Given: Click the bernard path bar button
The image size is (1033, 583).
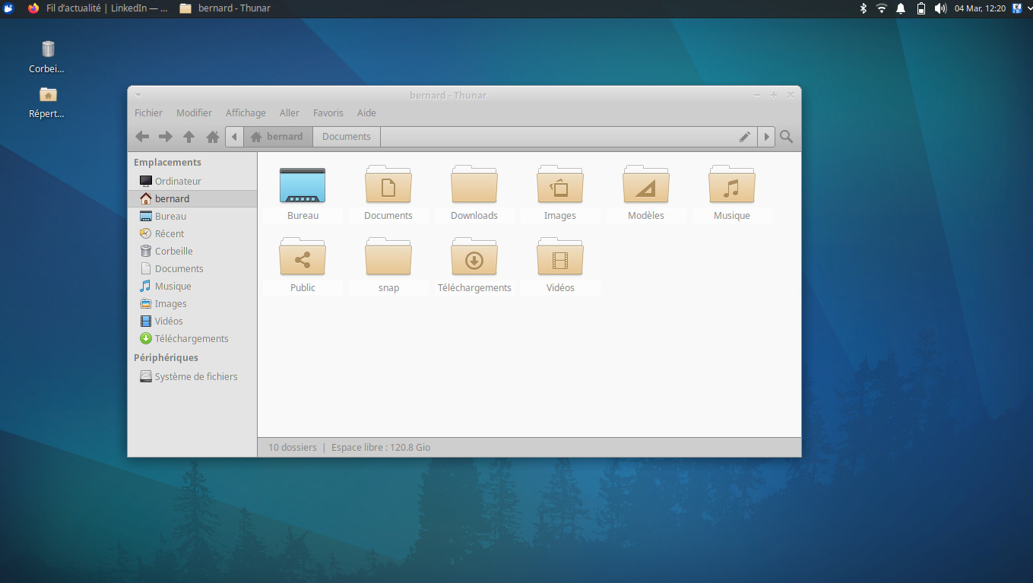Looking at the screenshot, I should point(277,137).
